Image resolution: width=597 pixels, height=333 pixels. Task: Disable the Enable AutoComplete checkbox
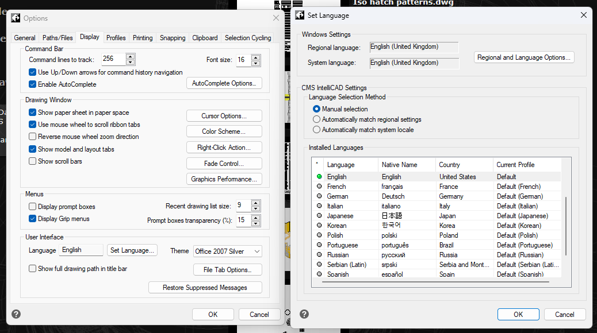[32, 84]
